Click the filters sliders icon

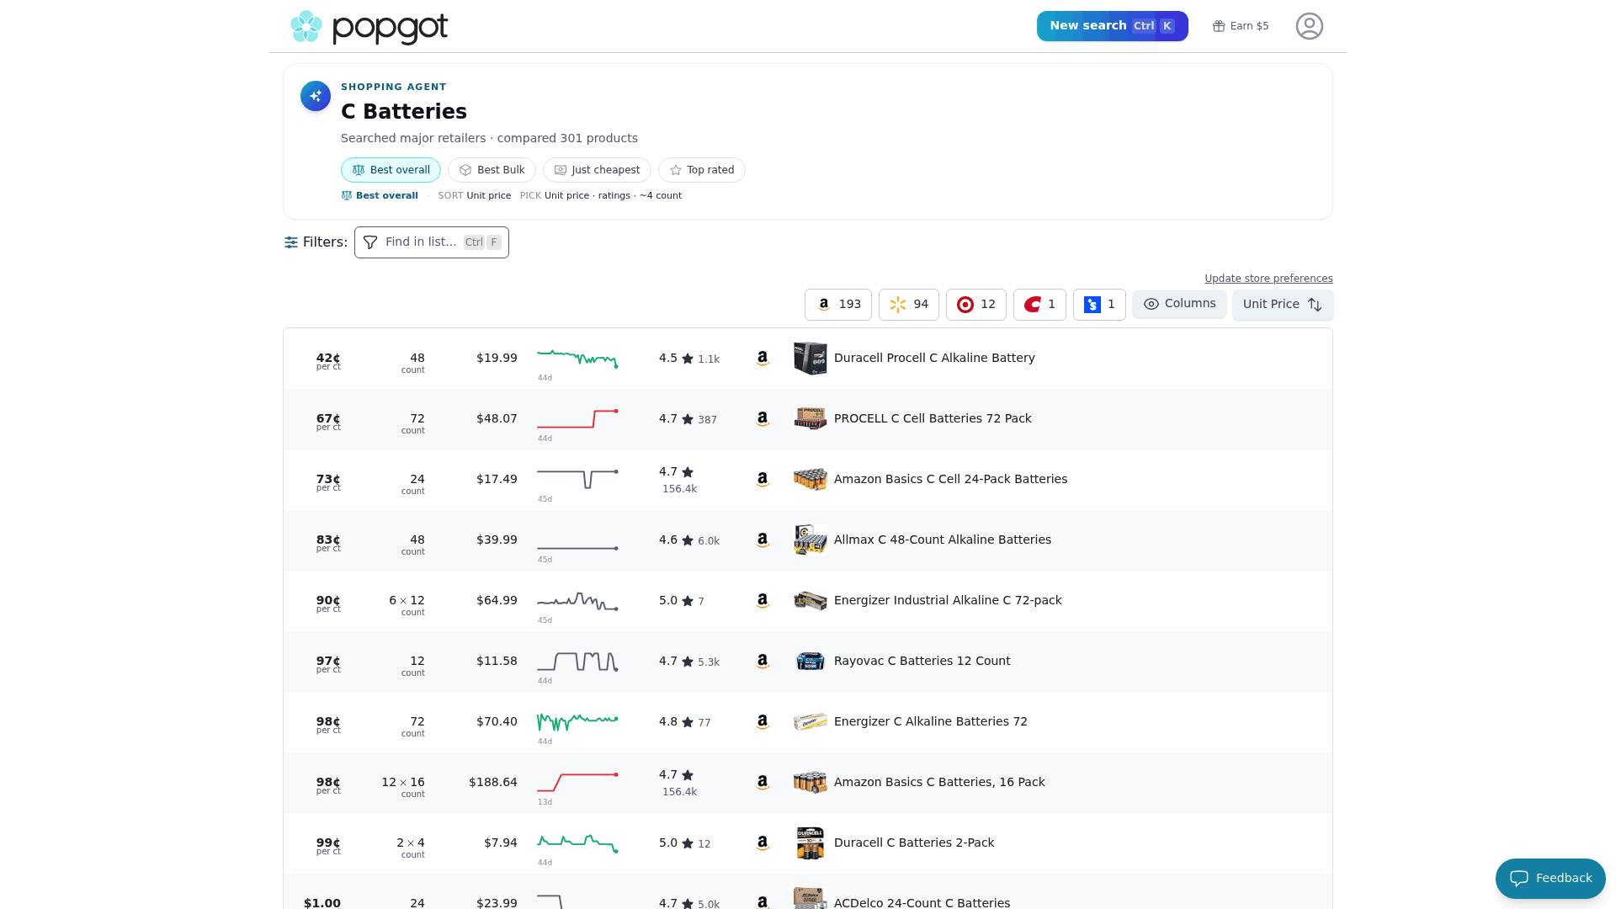(291, 242)
